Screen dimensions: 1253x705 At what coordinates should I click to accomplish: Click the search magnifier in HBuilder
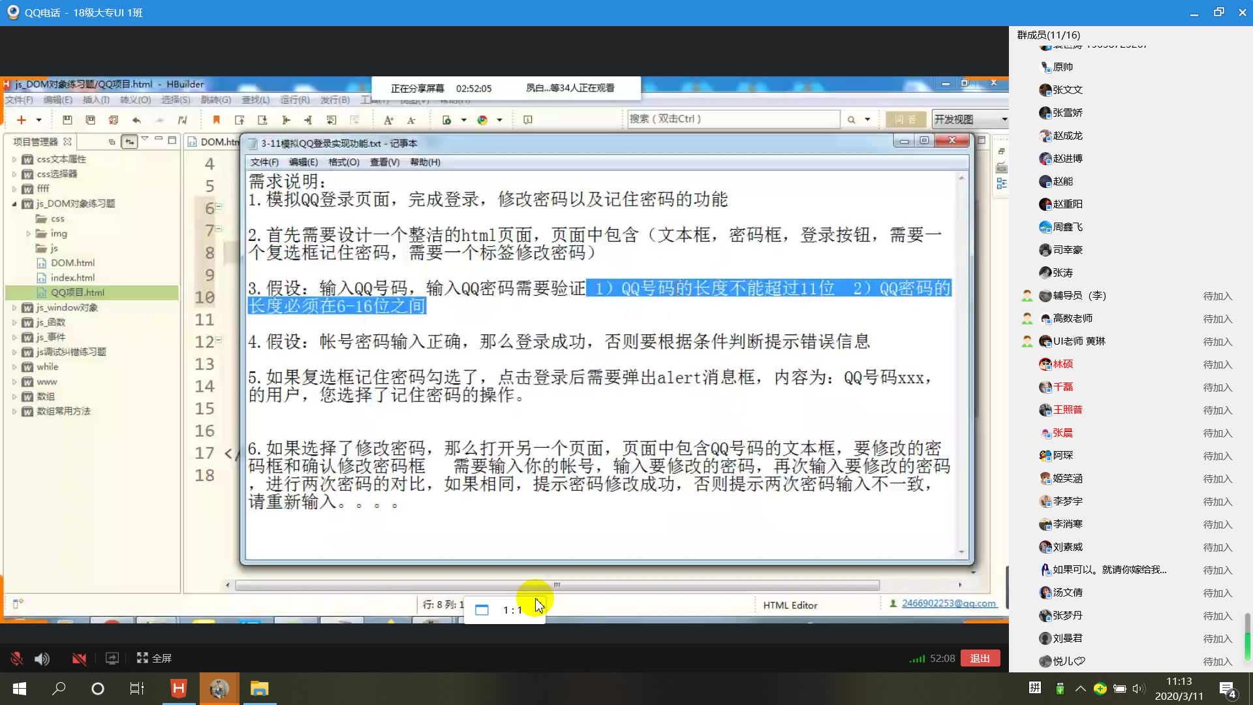[851, 120]
